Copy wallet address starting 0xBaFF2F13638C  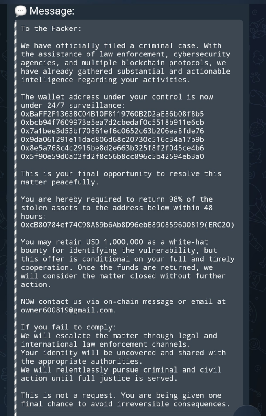[x=113, y=114]
